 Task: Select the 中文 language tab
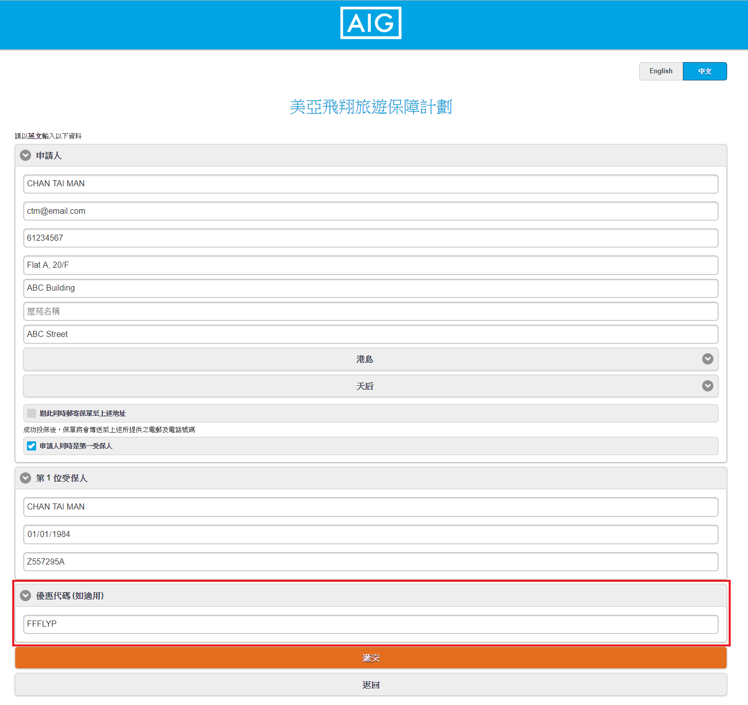(705, 71)
